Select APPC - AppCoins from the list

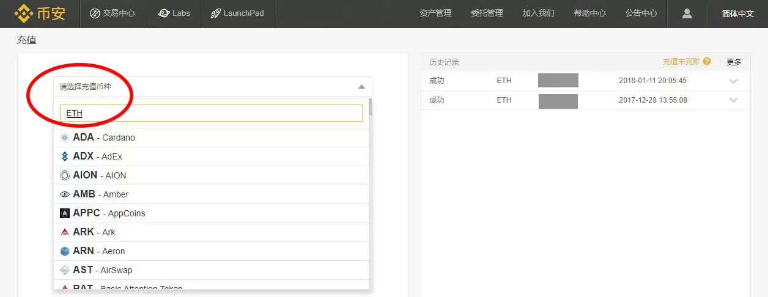(211, 213)
